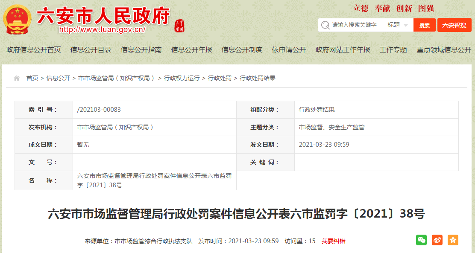Open the 标题 search scope dropdown

[397, 25]
